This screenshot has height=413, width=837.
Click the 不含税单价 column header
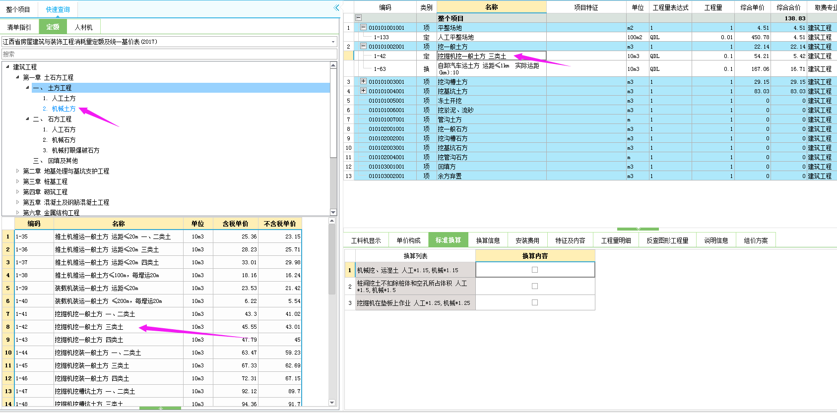280,224
